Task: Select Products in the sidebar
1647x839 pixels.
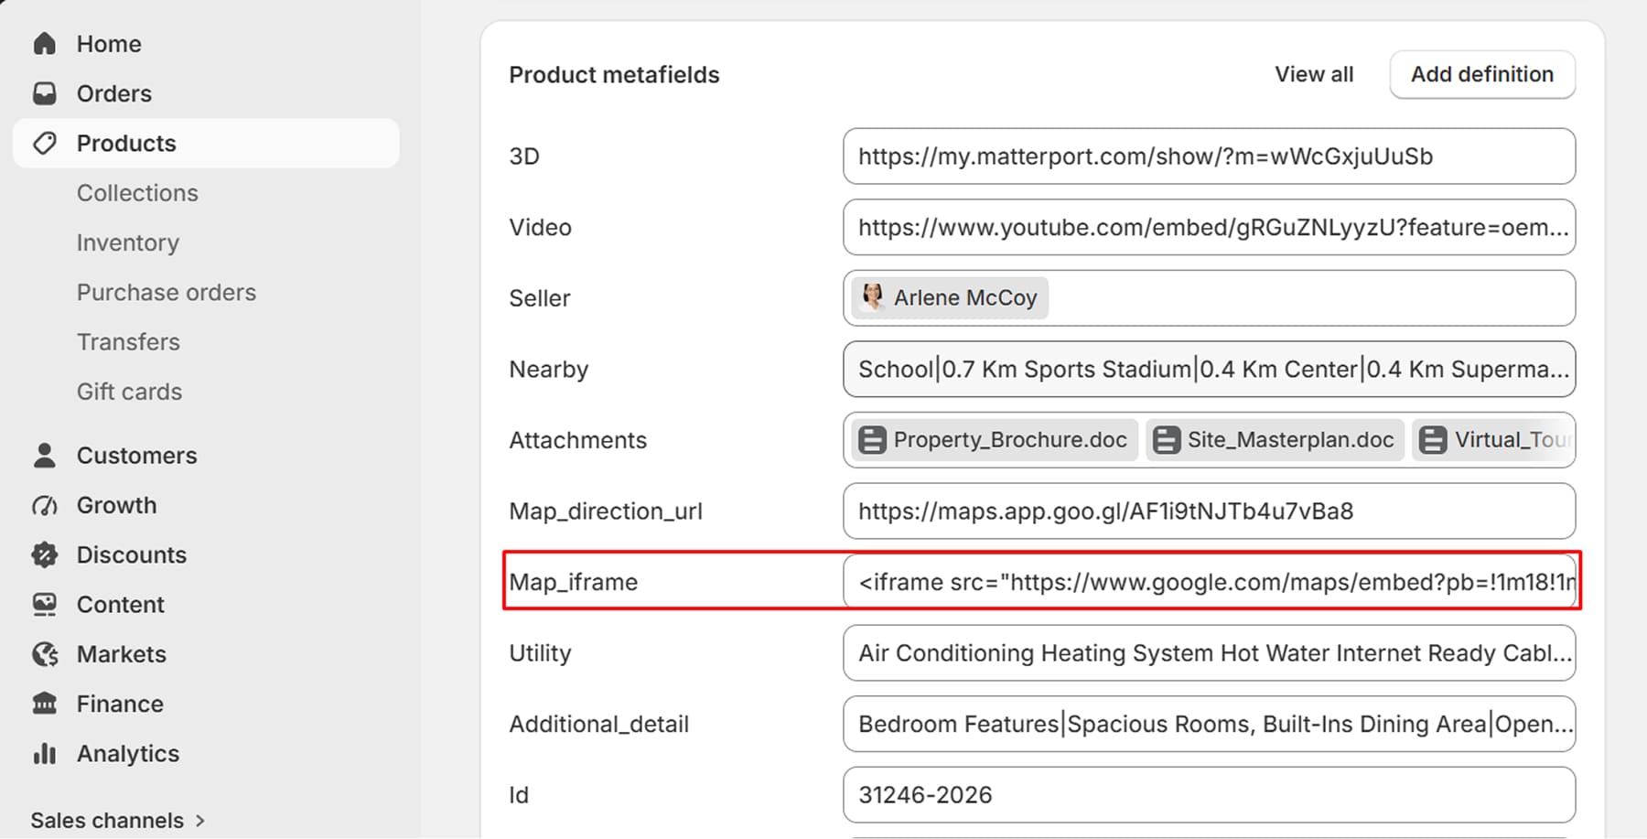Action: (x=206, y=143)
